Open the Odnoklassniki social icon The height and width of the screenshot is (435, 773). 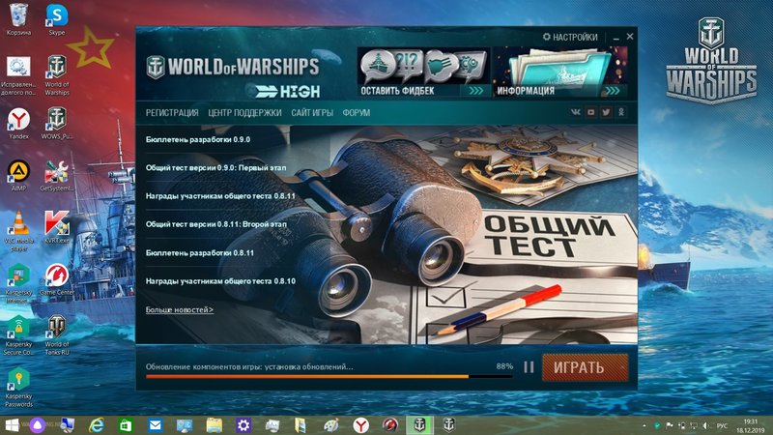coord(621,112)
